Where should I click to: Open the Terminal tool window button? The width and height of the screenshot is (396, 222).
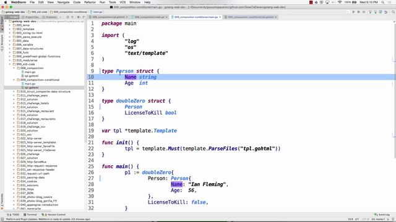click(30, 215)
